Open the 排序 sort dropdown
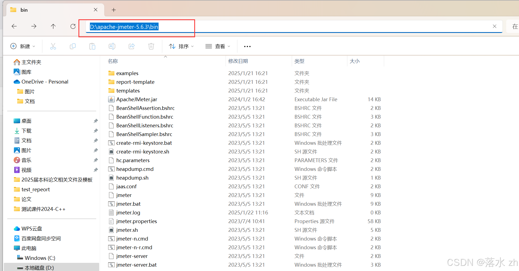Viewport: 519px width, 271px height. [x=181, y=46]
